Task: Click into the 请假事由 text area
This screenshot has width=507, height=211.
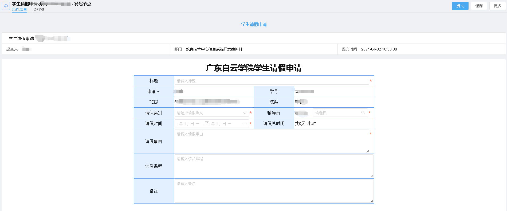Action: click(x=272, y=141)
